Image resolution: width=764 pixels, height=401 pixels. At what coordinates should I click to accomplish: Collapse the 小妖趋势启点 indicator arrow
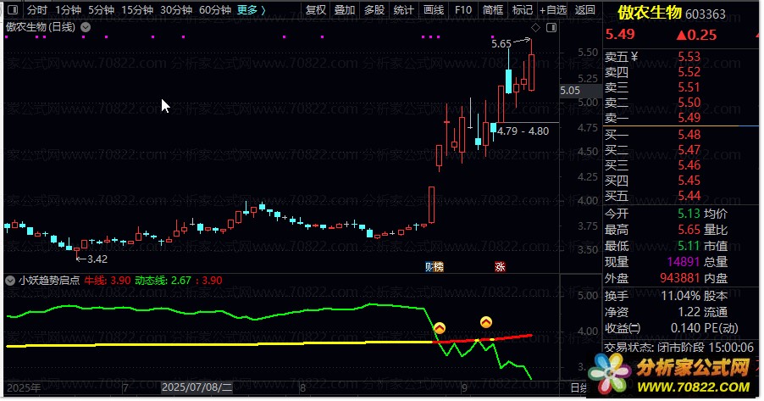coord(10,281)
